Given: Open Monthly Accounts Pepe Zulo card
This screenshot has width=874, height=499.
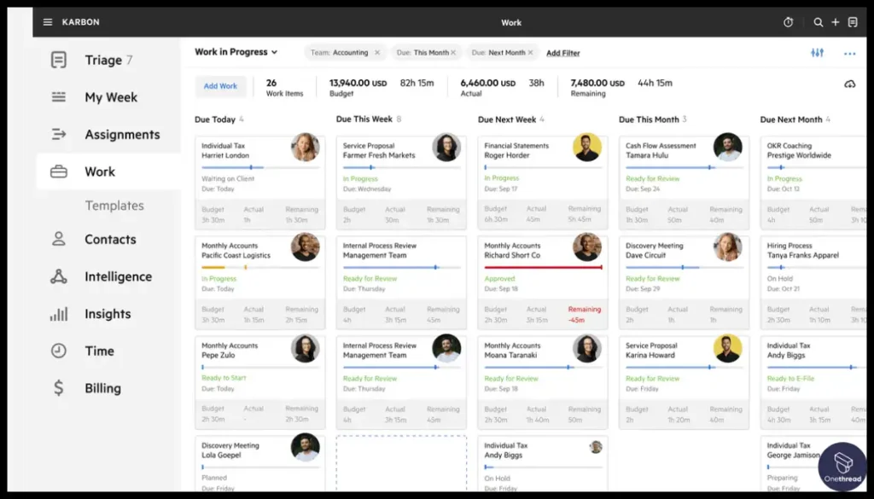Looking at the screenshot, I should tap(260, 383).
